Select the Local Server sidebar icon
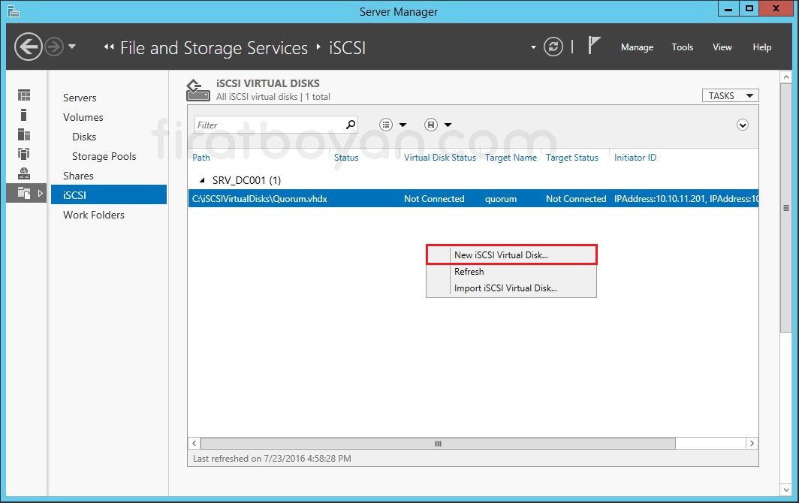 pyautogui.click(x=23, y=115)
